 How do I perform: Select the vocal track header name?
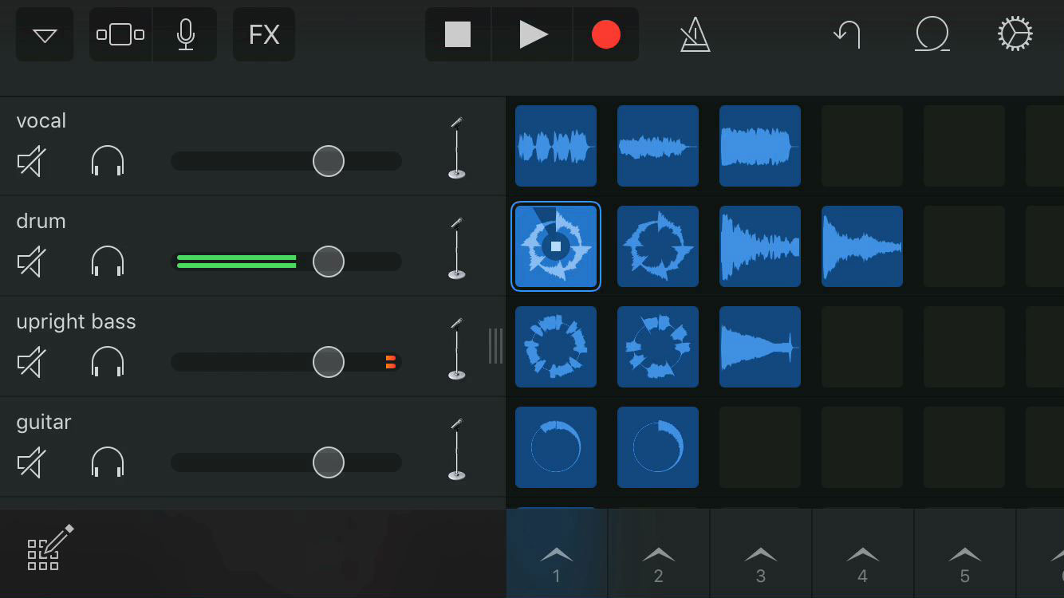[x=41, y=120]
